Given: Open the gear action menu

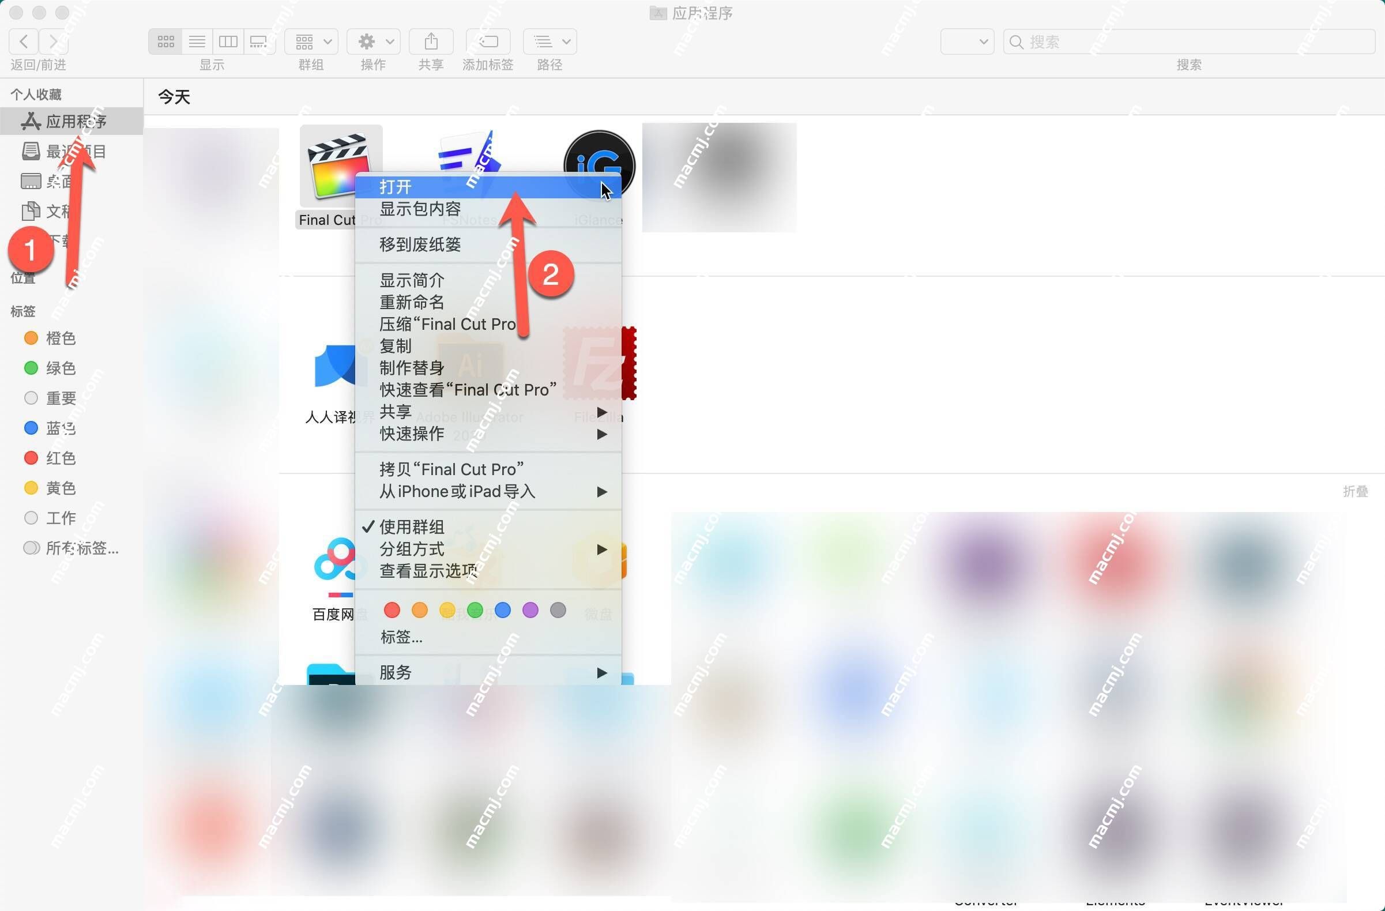Looking at the screenshot, I should (x=374, y=42).
